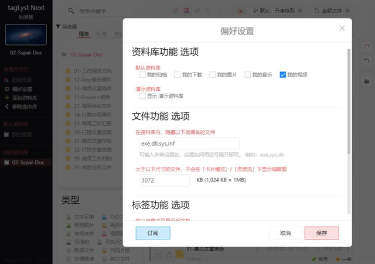Image resolution: width=375 pixels, height=264 pixels.
Task: Enable 显示 演示资料库 checkbox
Action: pos(142,96)
